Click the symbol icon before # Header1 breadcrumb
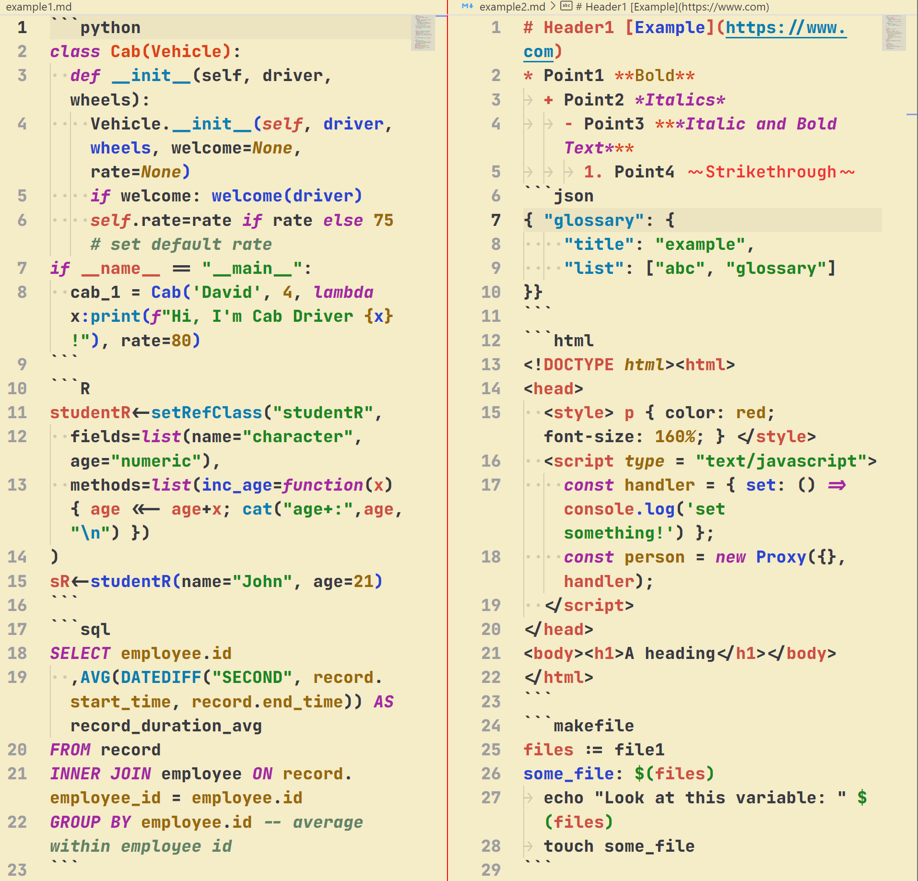This screenshot has width=918, height=881. click(566, 6)
